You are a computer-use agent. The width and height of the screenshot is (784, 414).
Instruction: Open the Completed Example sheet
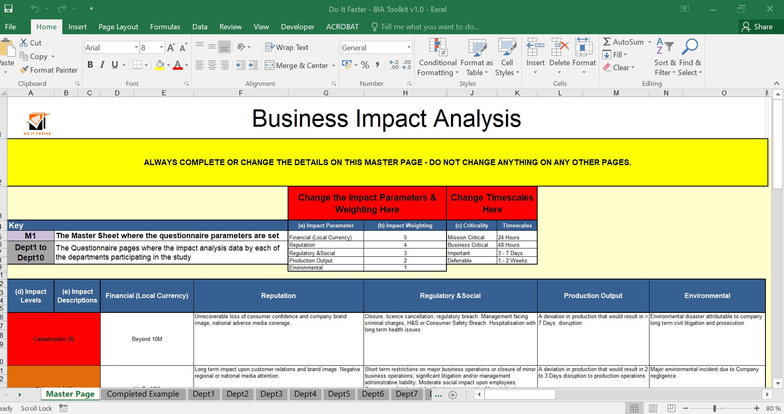(143, 394)
